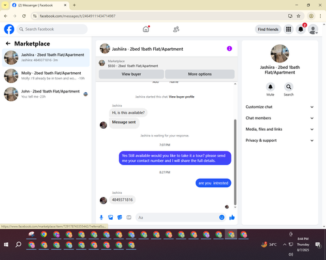Mute this chat via bell icon
326x260 pixels.
[x=271, y=87]
